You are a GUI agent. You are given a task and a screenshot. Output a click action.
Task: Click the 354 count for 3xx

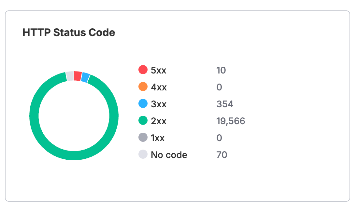(225, 104)
